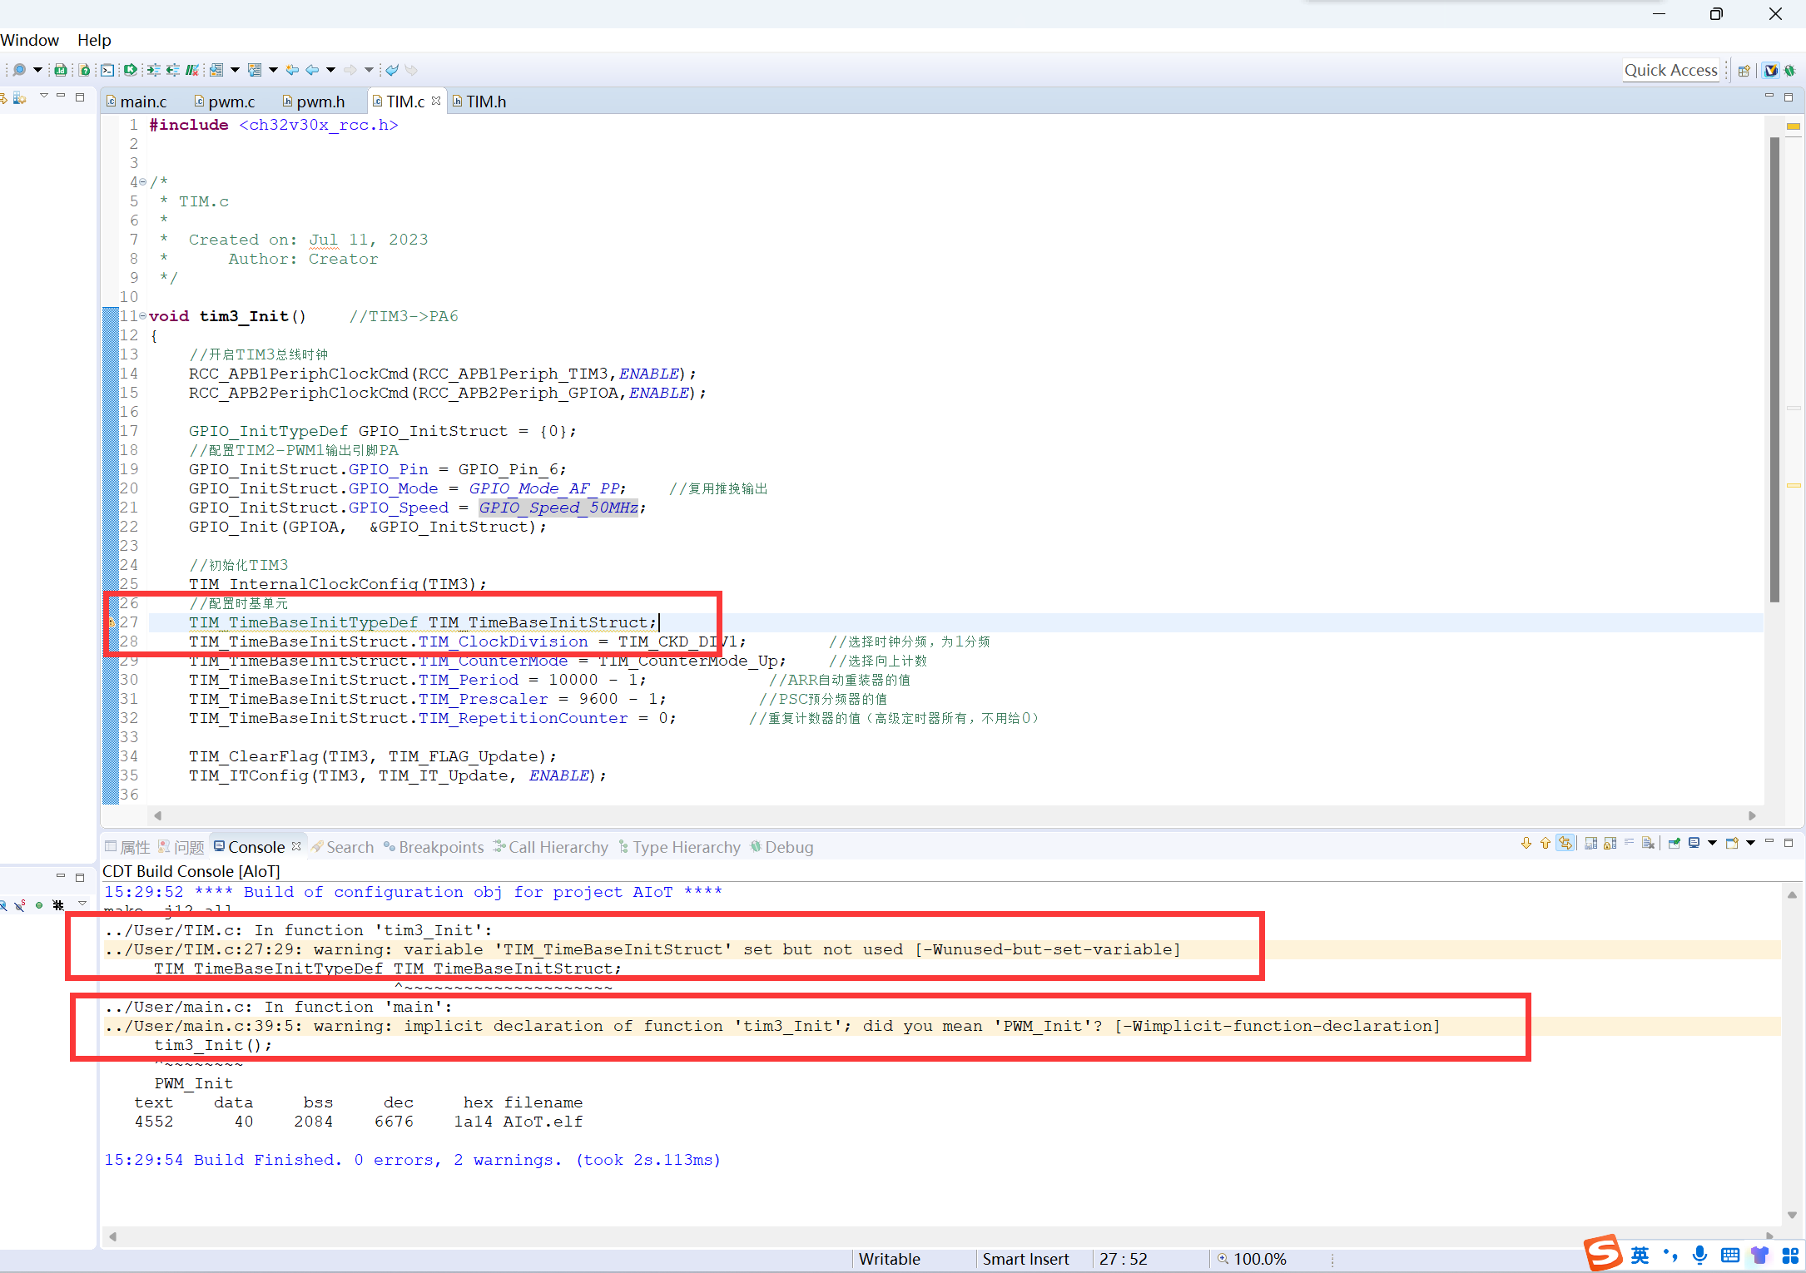Open left panel View Menu triangle
The height and width of the screenshot is (1273, 1806).
point(44,96)
